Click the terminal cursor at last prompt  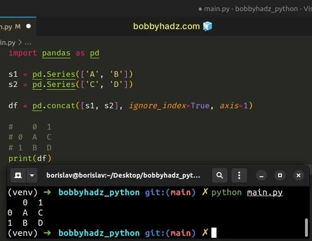[x=214, y=233]
